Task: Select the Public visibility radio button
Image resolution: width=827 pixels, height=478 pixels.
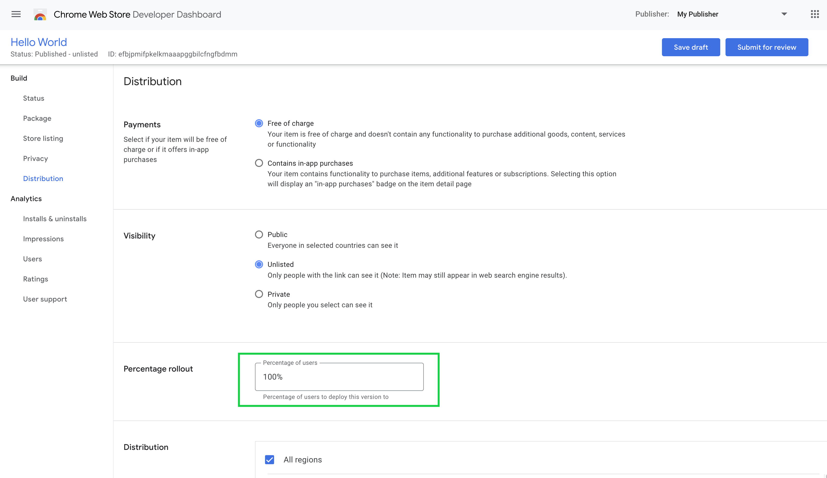Action: 259,234
